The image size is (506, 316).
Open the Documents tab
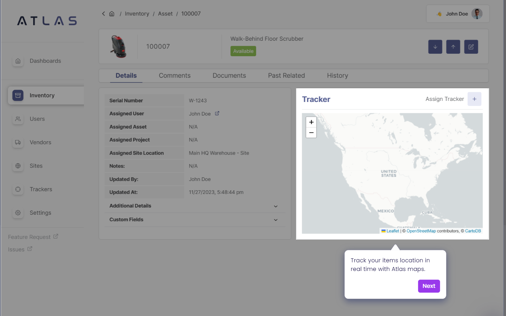(229, 76)
